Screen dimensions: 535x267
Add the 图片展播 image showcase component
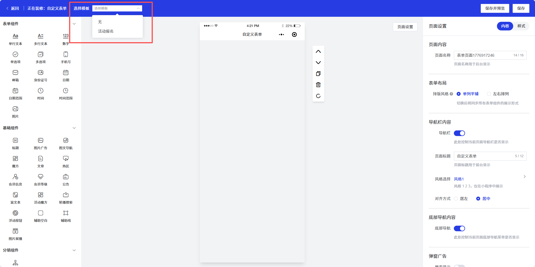pos(15,234)
